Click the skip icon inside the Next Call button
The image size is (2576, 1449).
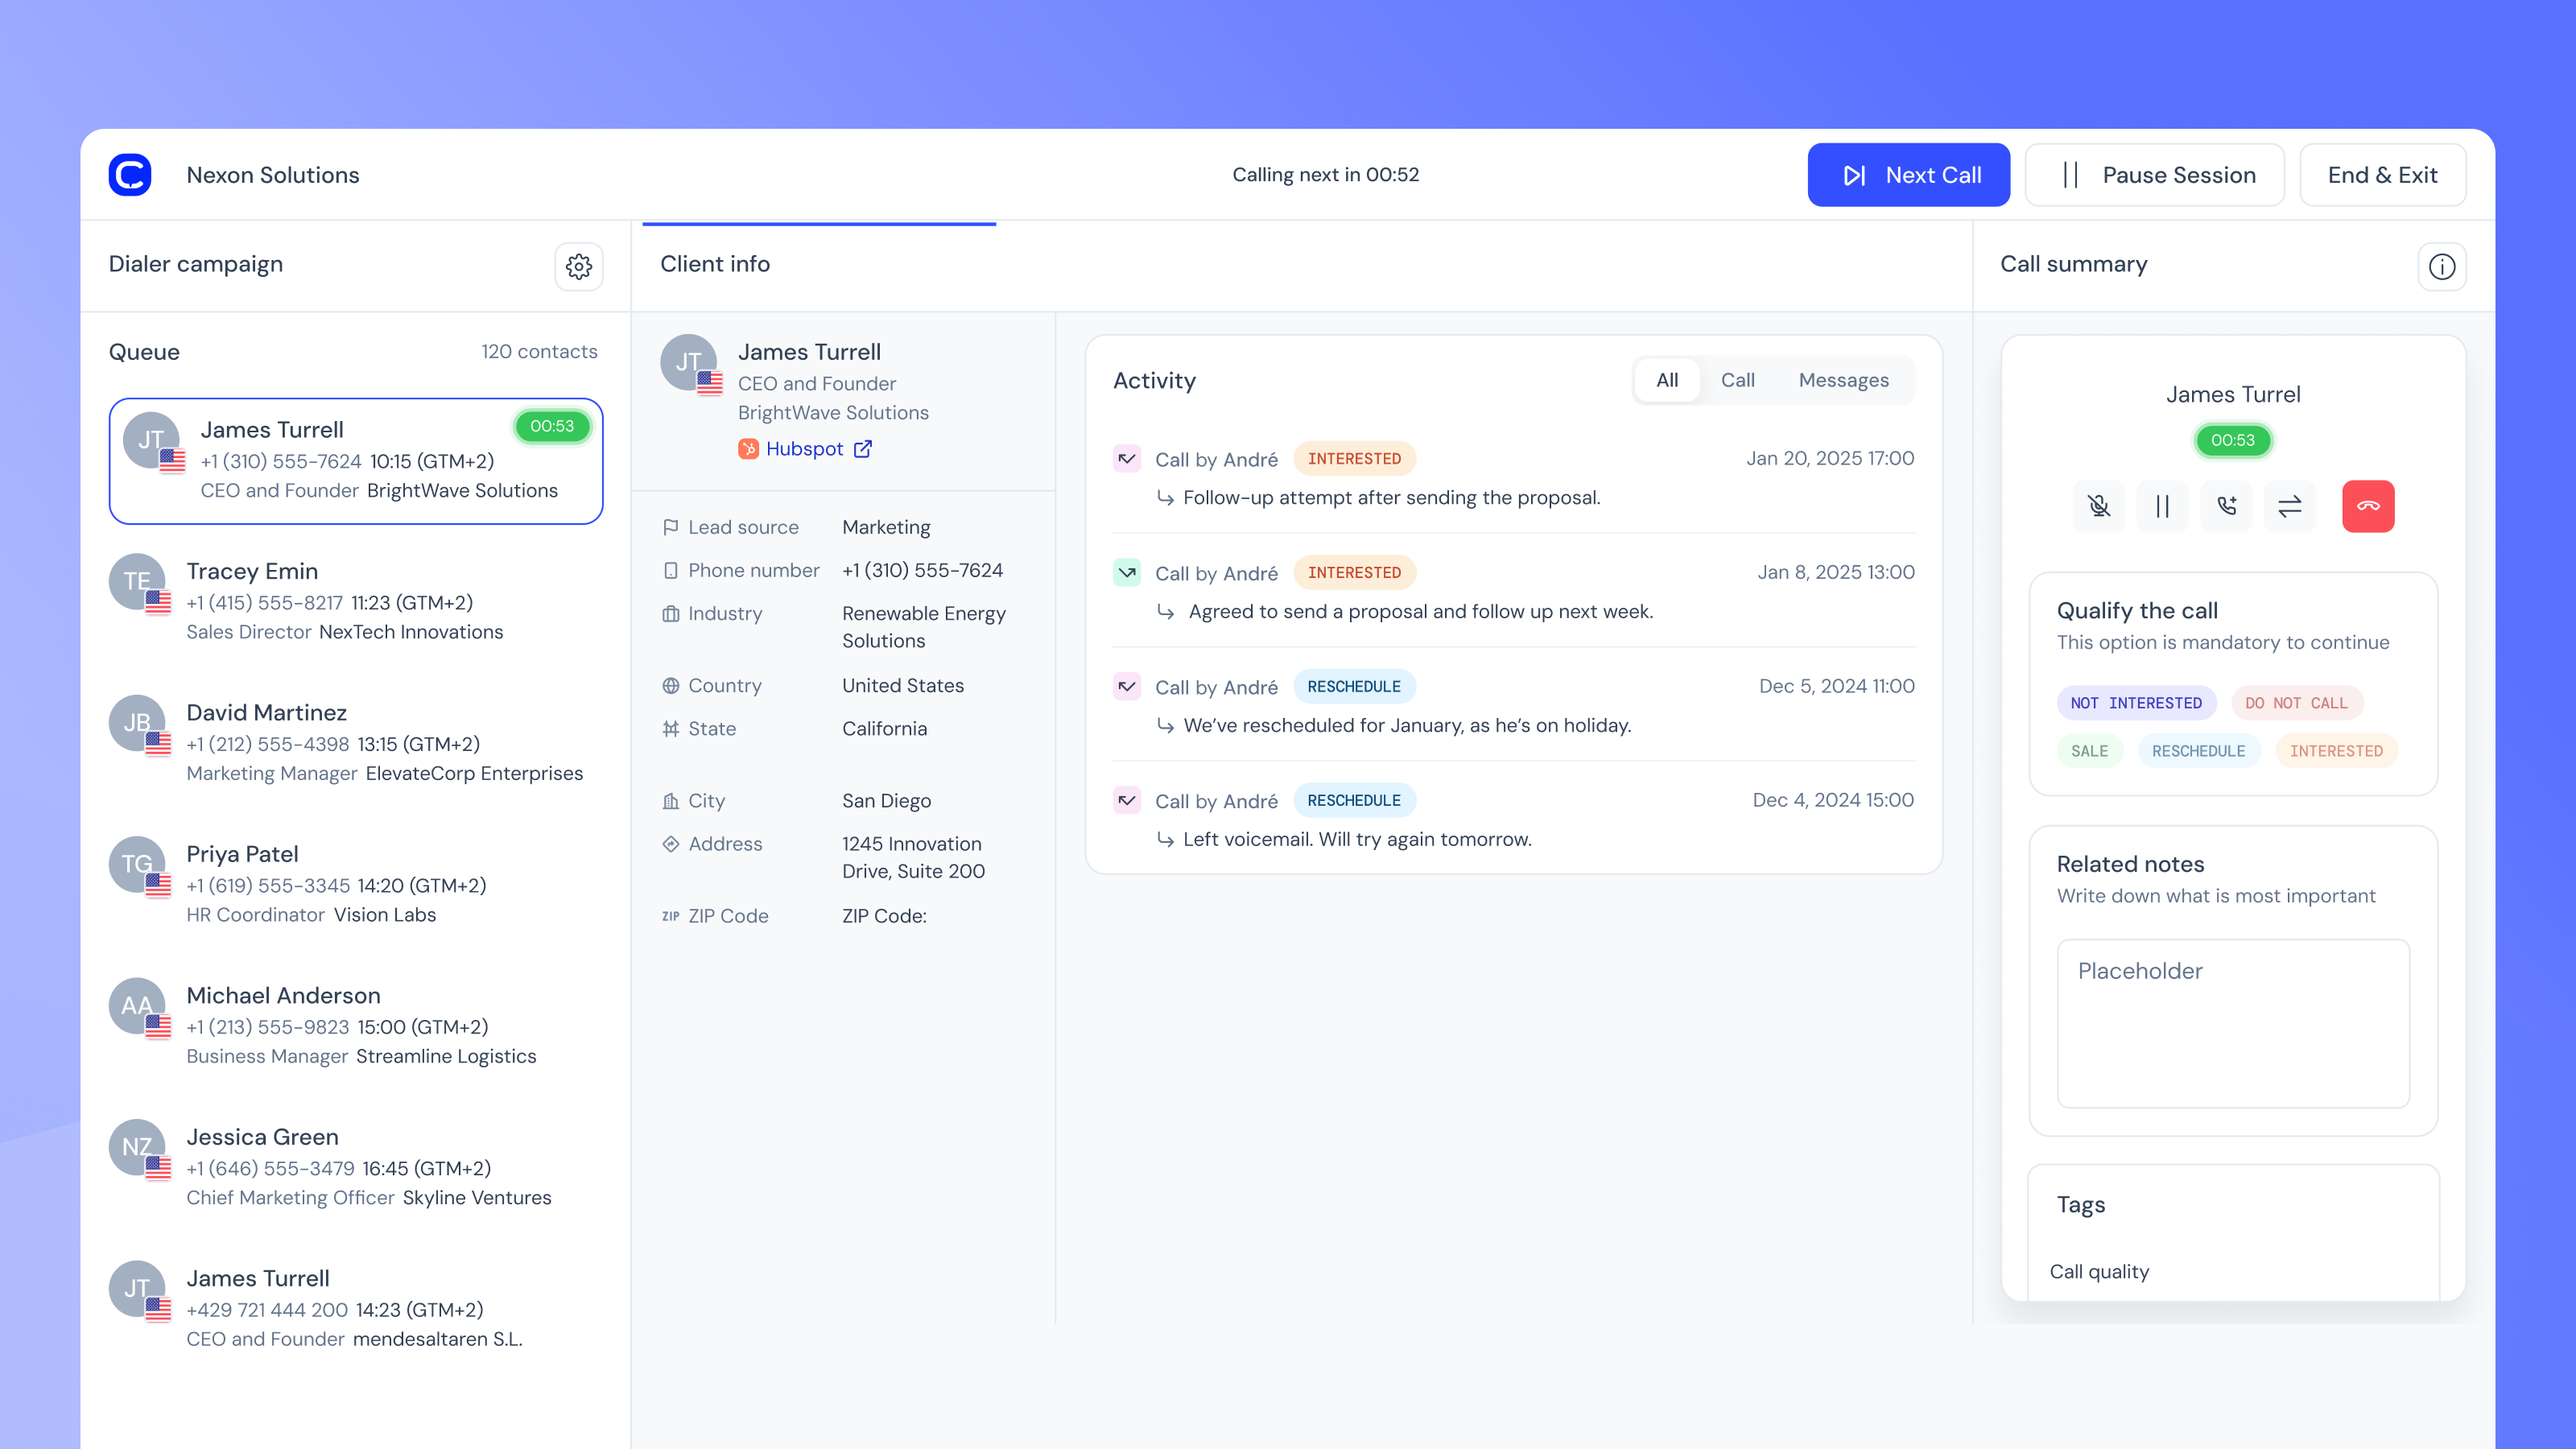[1855, 174]
